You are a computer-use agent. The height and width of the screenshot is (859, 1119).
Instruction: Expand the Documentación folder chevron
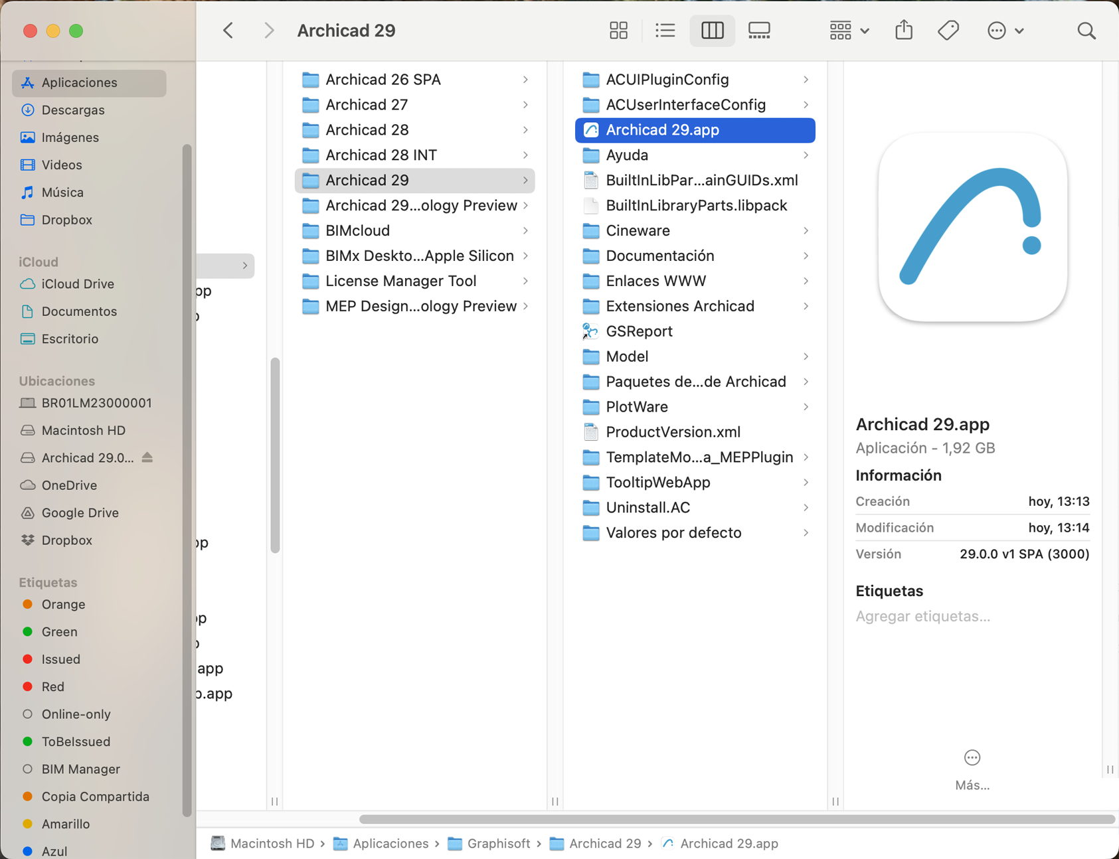[806, 256]
